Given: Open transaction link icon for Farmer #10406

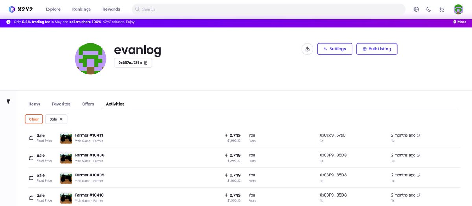Looking at the screenshot, I should (418, 155).
